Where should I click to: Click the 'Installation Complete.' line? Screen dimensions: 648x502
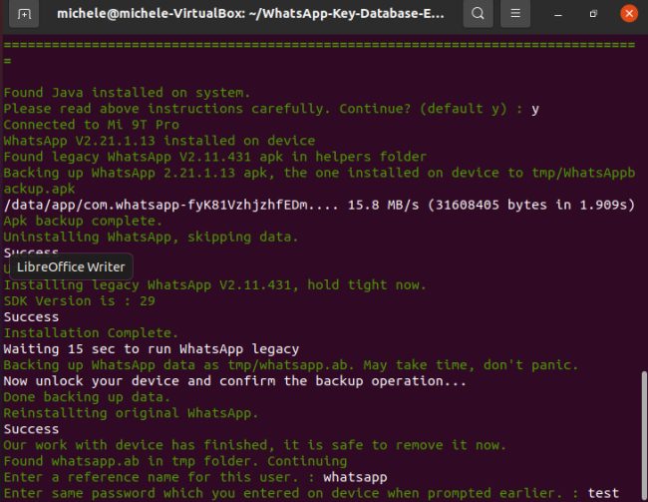click(x=92, y=332)
